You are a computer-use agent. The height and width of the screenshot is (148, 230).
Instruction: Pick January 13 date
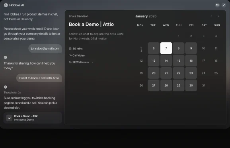click(x=154, y=61)
